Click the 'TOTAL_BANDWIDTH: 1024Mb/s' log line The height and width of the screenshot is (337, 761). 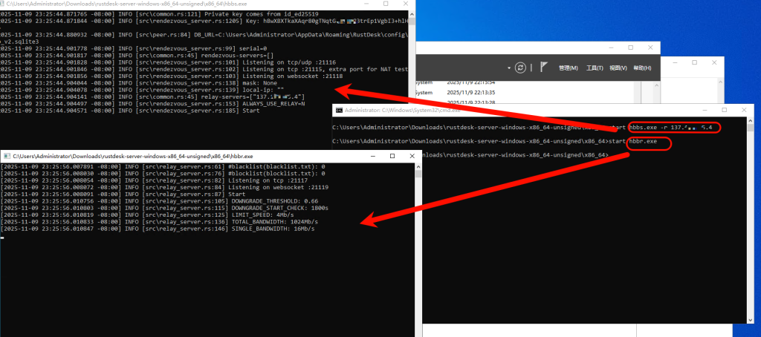tap(159, 222)
